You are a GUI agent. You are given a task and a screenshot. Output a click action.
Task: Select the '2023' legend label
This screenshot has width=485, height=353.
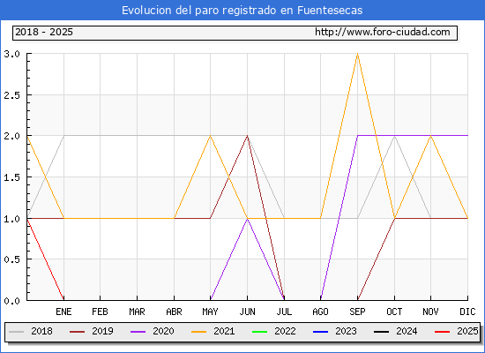(x=347, y=331)
